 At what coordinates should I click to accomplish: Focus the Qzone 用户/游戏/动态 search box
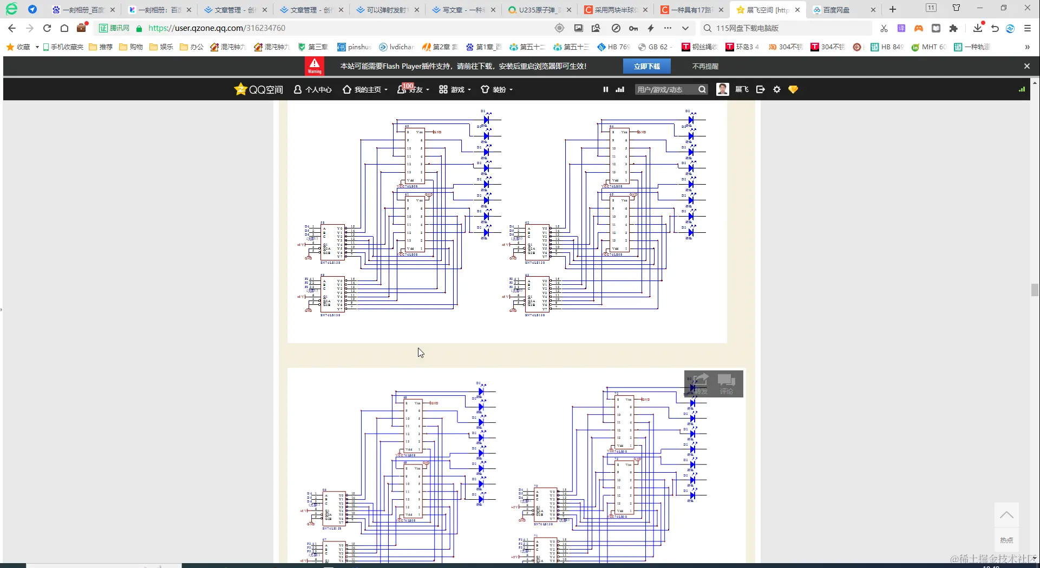point(665,89)
